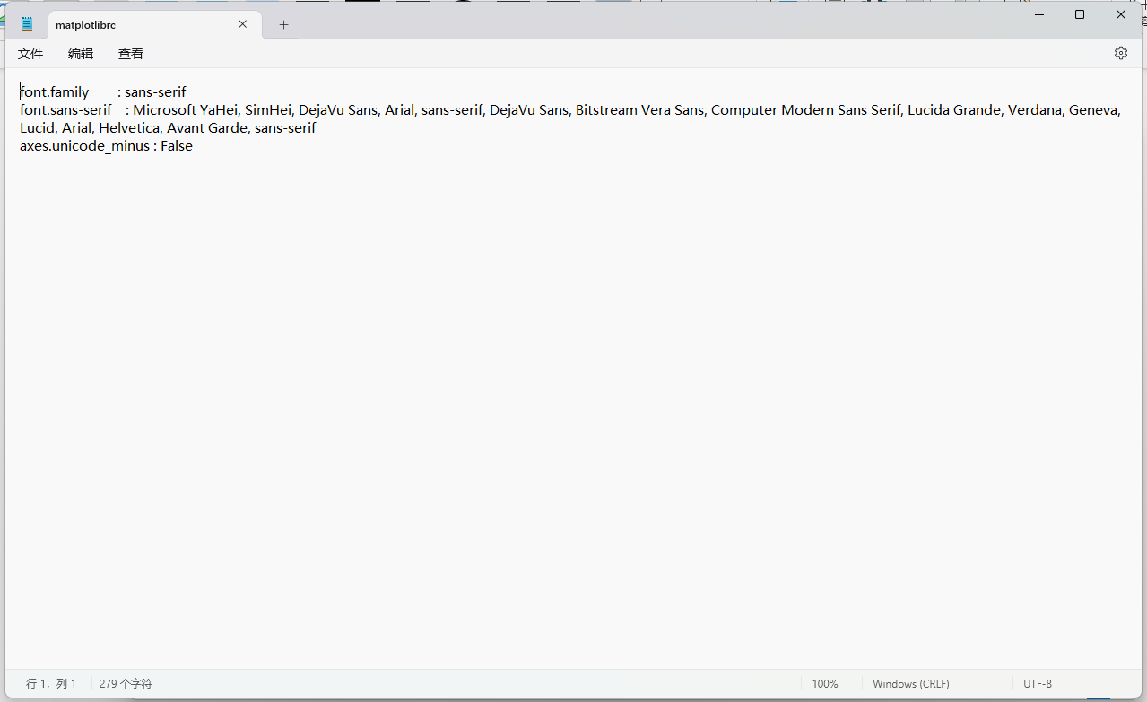Screen dimensions: 1147x702
Task: Minimize the Notepad window
Action: tap(1039, 14)
